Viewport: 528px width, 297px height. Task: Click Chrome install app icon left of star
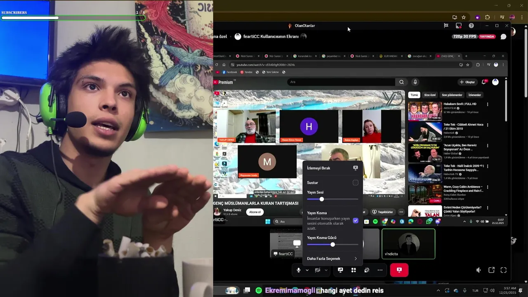click(455, 17)
